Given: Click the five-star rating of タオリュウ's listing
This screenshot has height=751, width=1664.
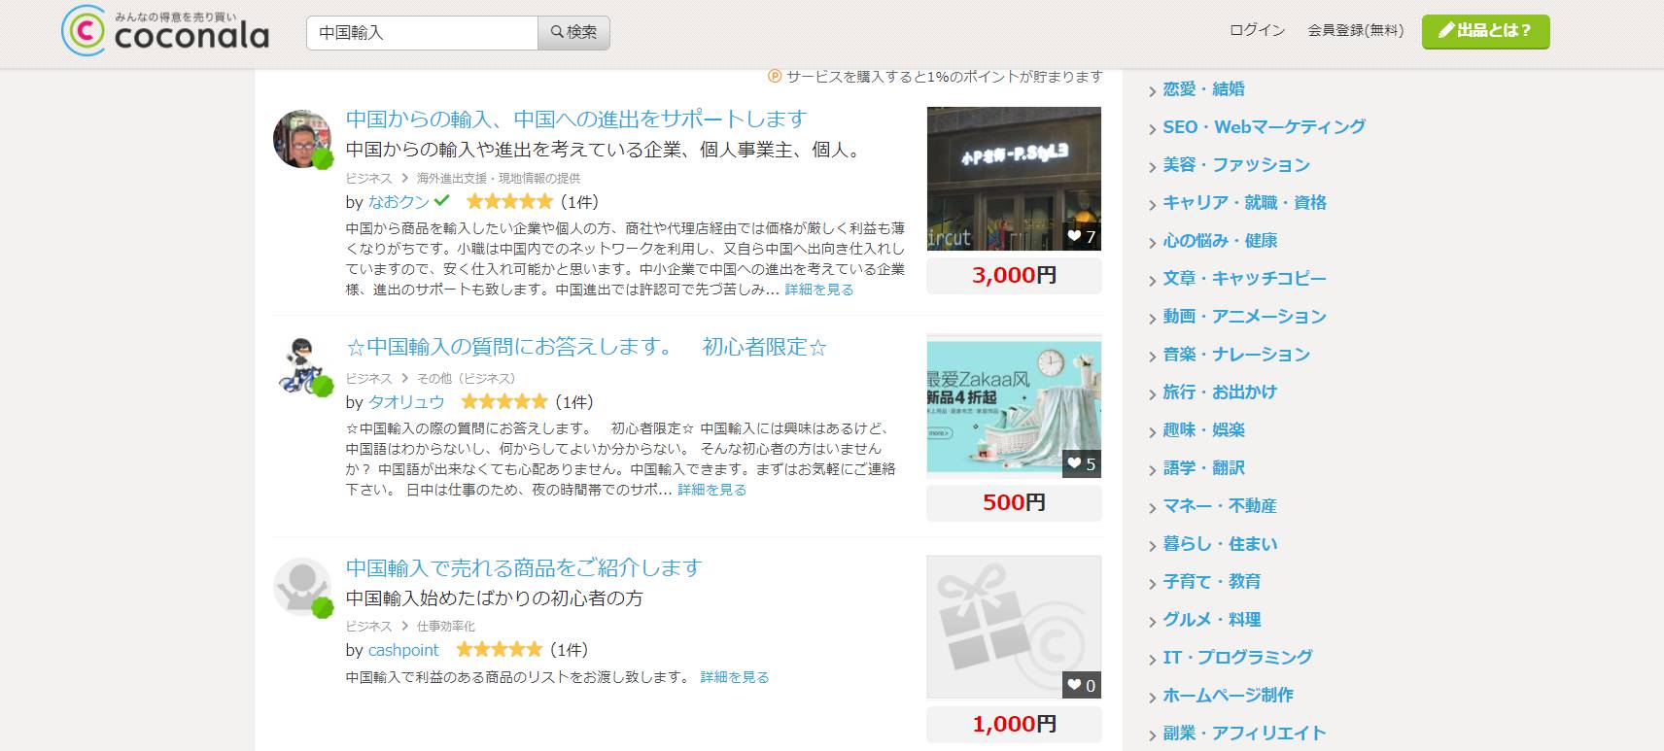Looking at the screenshot, I should (x=503, y=402).
